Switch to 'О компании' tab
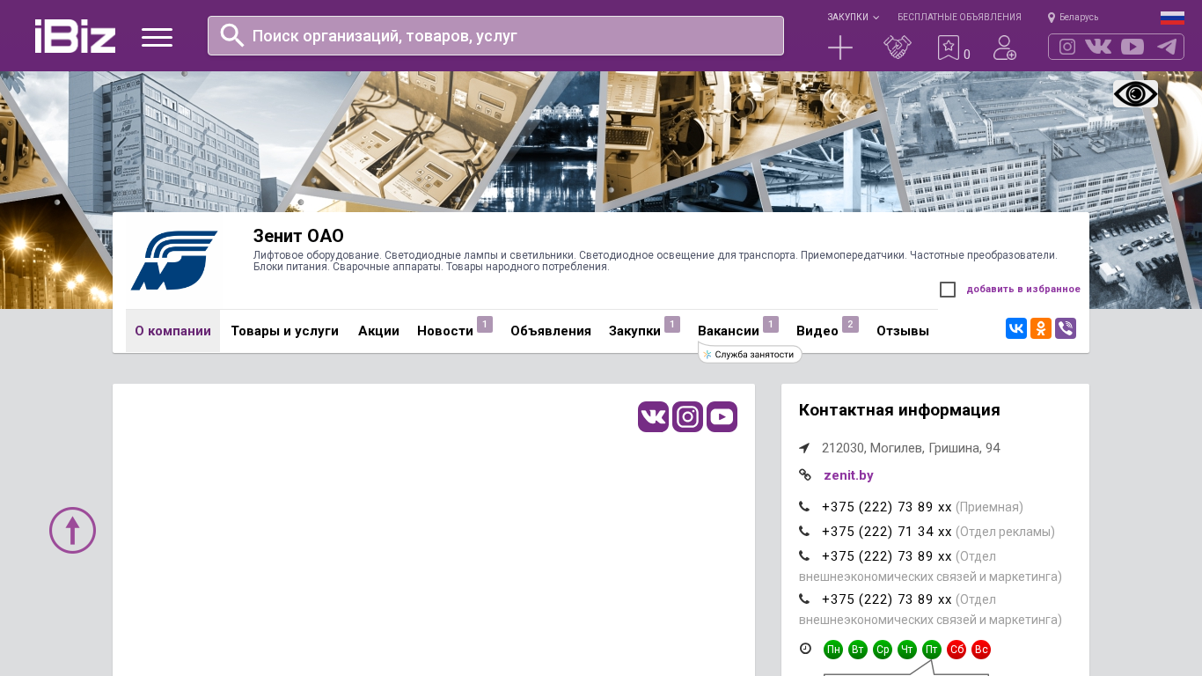 click(x=172, y=331)
